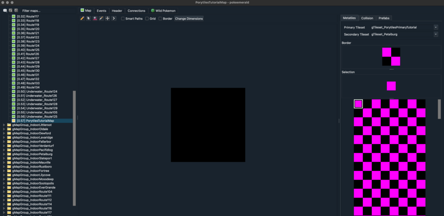Switch to the Map tab
The width and height of the screenshot is (444, 216).
(x=86, y=10)
